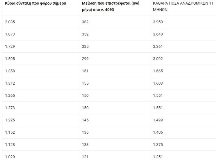
Task: Select the pension cell with value 2.035
Action: (x=10, y=22)
